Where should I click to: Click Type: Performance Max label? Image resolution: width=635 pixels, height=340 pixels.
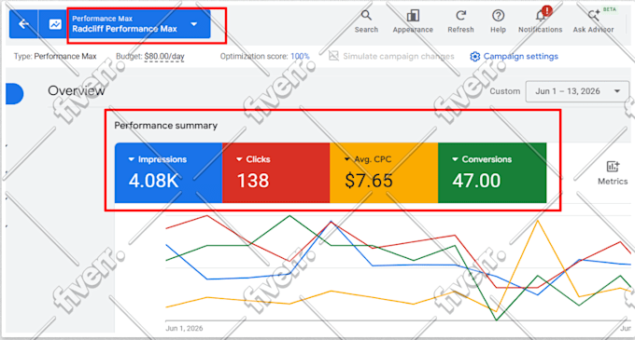pyautogui.click(x=55, y=57)
